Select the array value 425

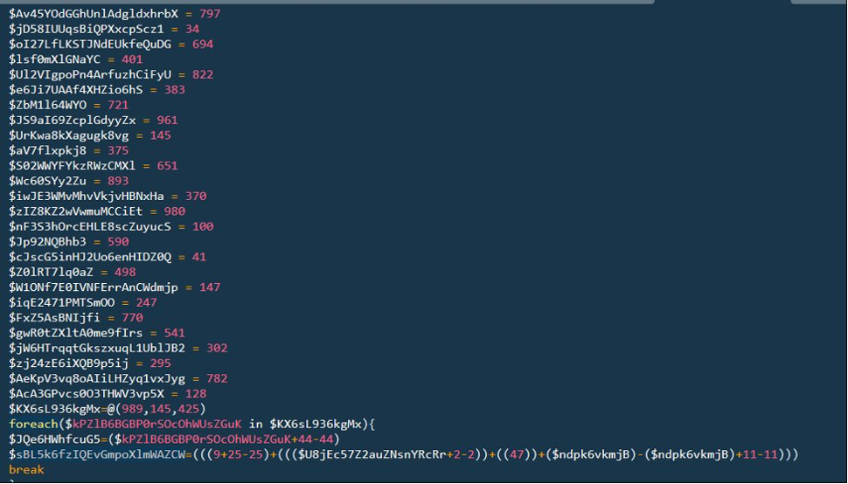189,408
